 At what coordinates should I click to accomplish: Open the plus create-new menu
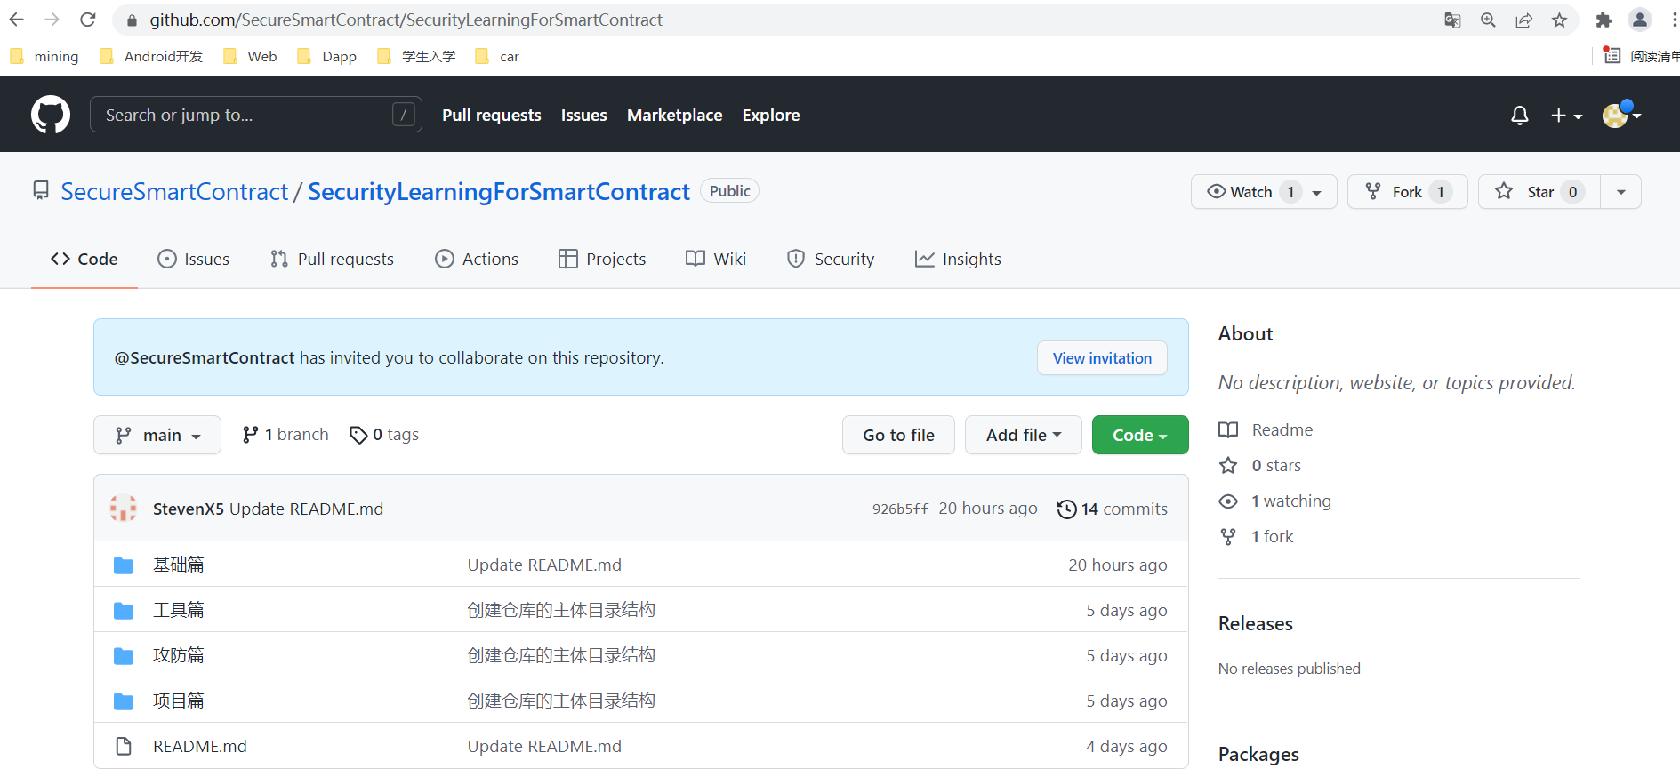click(1566, 116)
